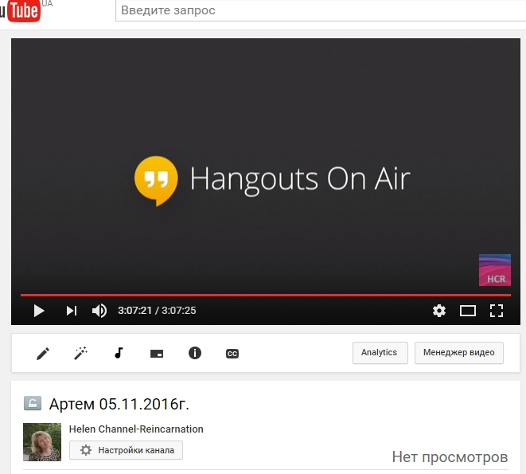The image size is (526, 474).
Task: Click the Analytics button
Action: click(380, 353)
